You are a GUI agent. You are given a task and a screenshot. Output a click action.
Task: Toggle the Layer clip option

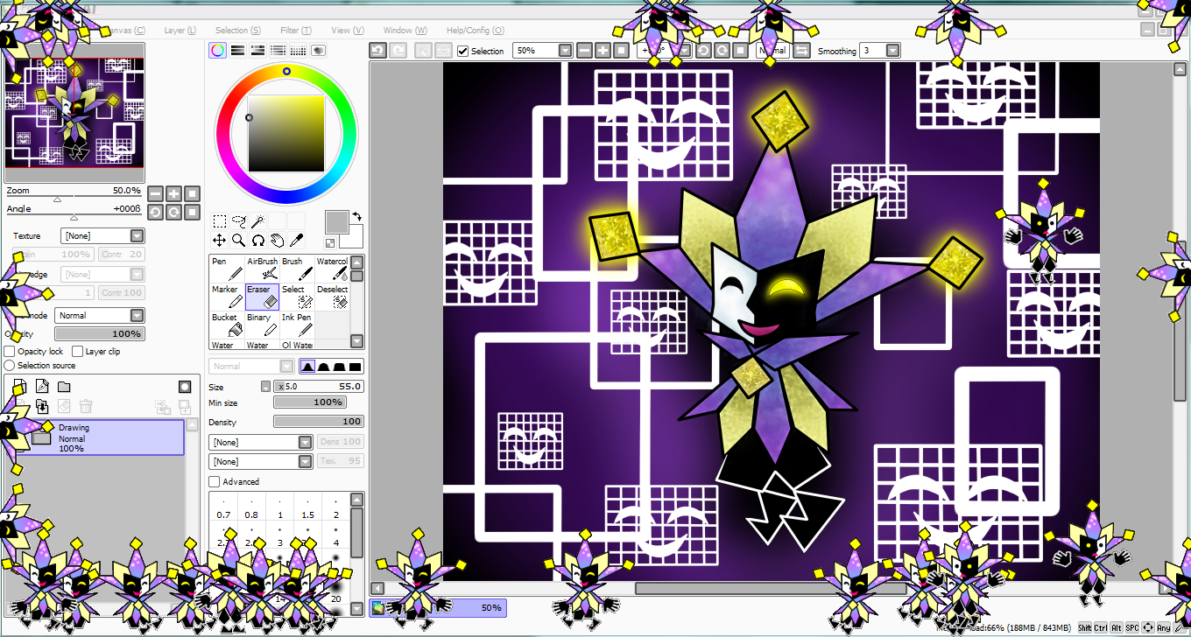click(80, 351)
